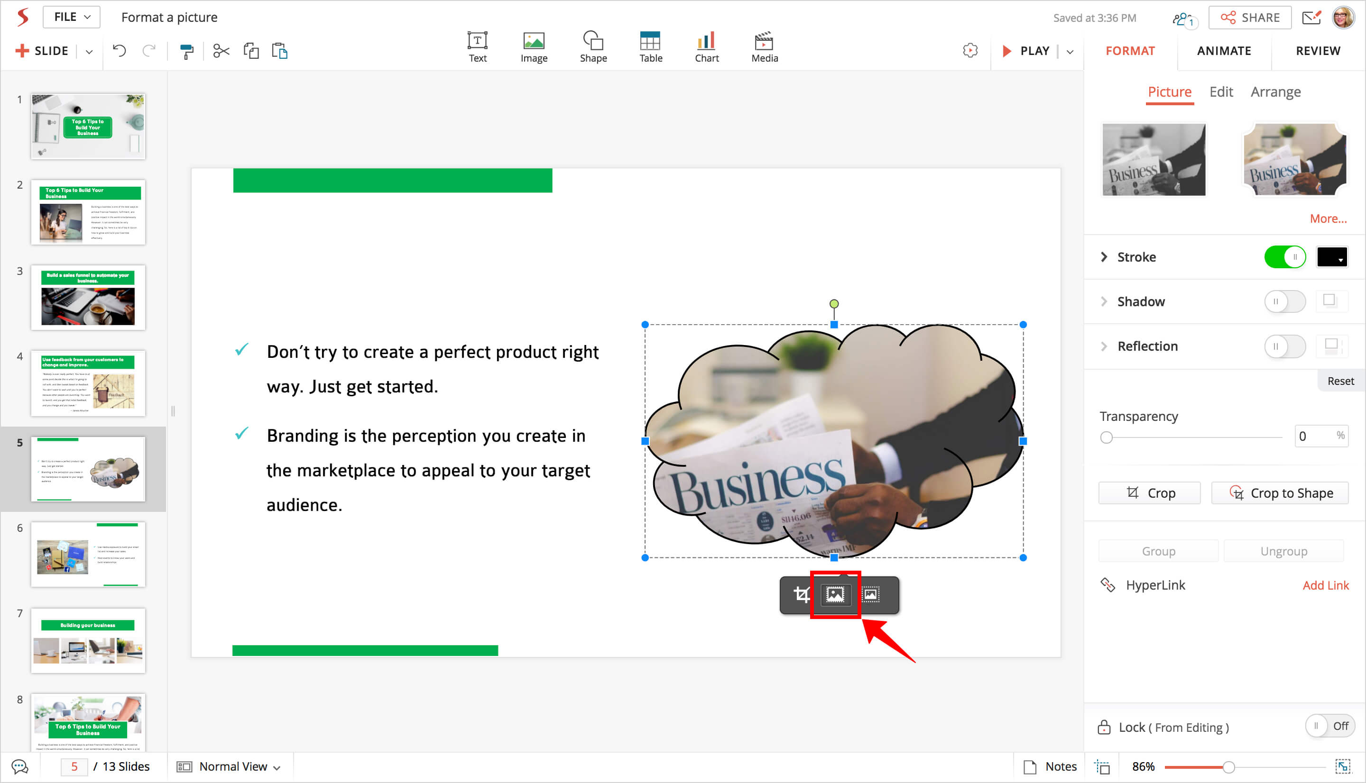Click crop icon in floating toolbar
The image size is (1366, 783).
coord(801,594)
